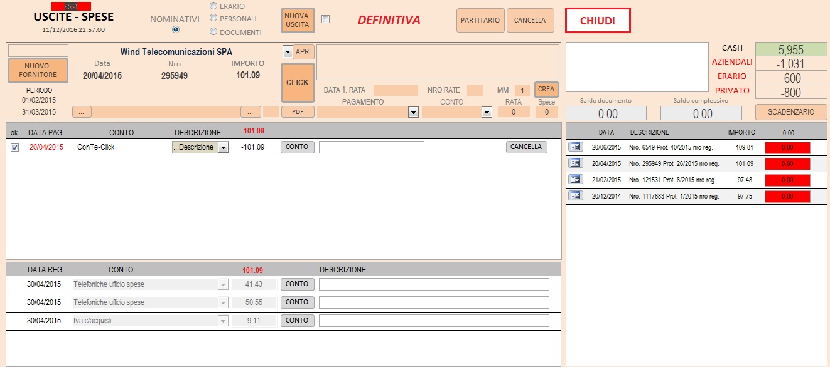Open document icon for 20/04/2015 Nro. 295949 row
The height and width of the screenshot is (367, 830).
[575, 163]
